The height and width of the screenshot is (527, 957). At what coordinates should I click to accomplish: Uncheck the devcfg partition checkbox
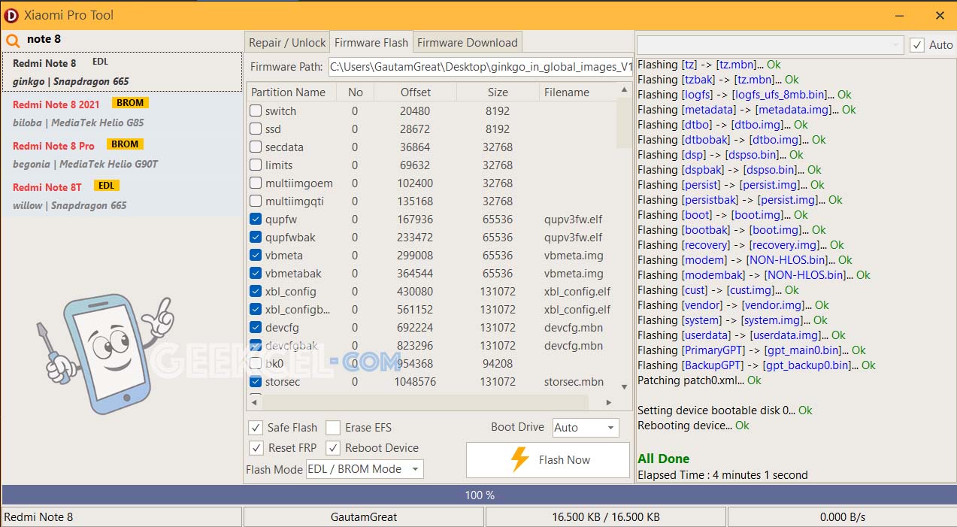tap(256, 327)
